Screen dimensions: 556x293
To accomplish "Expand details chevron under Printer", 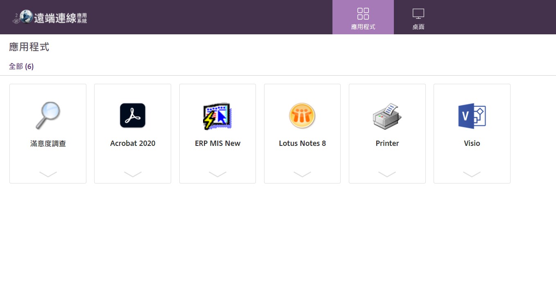I will 387,174.
